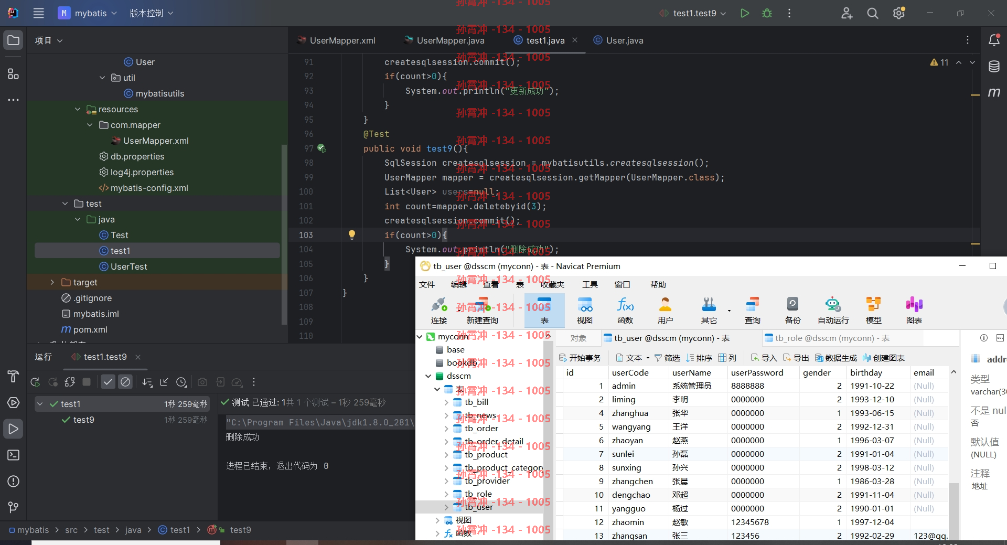Click Navicat 视图 view toolbar icon

click(585, 311)
